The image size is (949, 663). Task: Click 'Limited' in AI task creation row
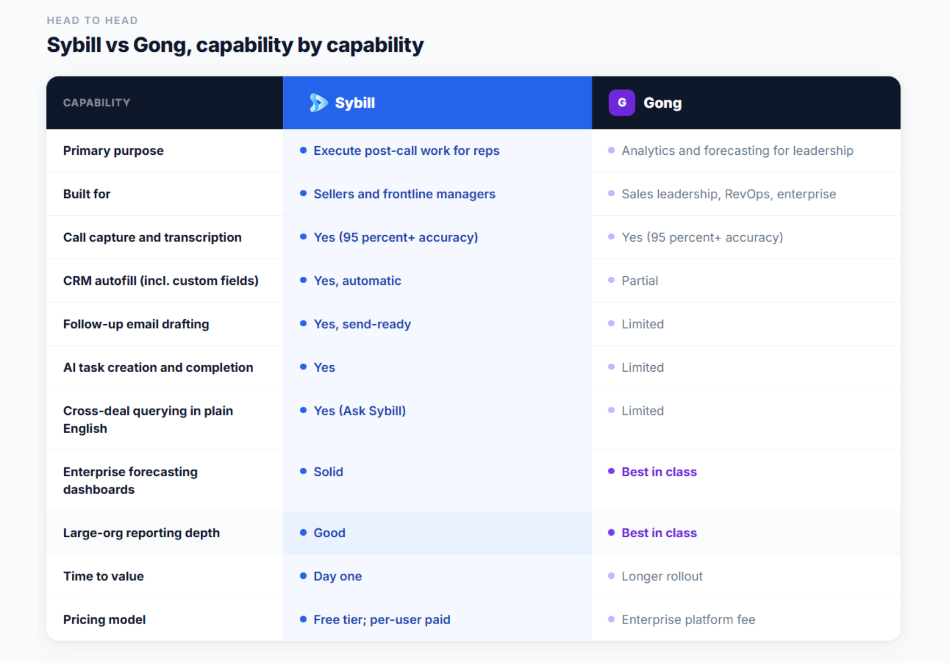click(642, 367)
